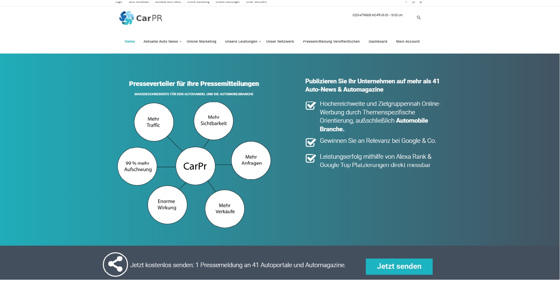Click checkmark beside Google relevance line
The image size is (560, 284).
click(310, 142)
